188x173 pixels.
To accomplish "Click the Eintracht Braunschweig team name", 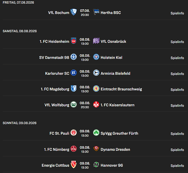I will point(121,89).
